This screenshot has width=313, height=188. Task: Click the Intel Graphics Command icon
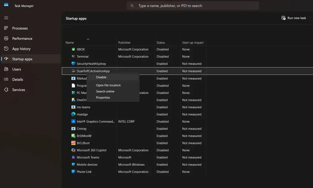[73, 121]
